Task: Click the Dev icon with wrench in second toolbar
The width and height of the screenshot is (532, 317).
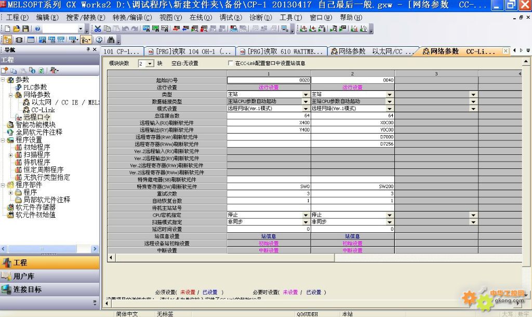Action: point(43,40)
